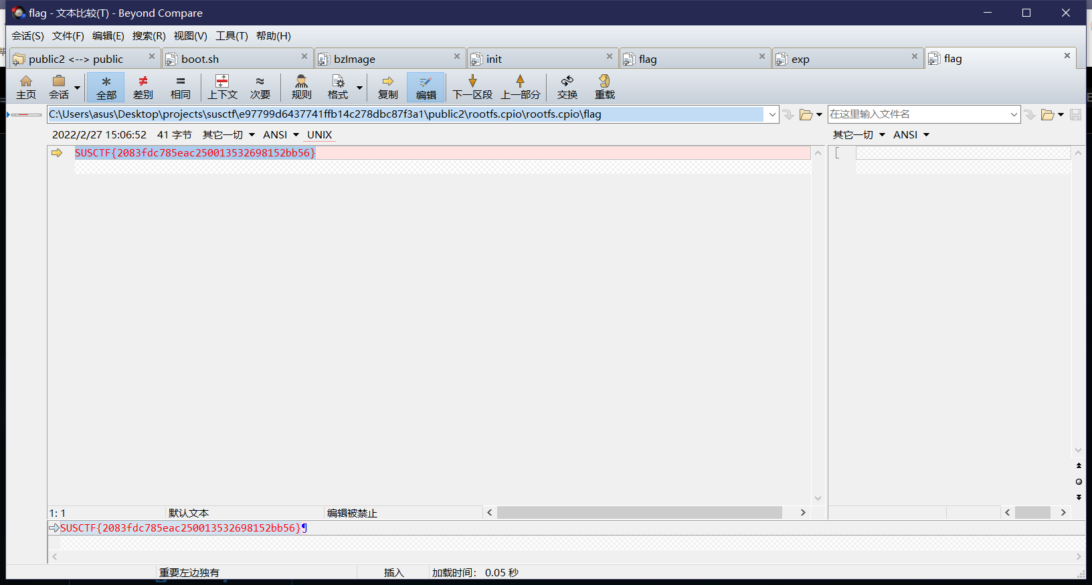Expand the left file path dropdown
The width and height of the screenshot is (1092, 585).
tap(771, 114)
